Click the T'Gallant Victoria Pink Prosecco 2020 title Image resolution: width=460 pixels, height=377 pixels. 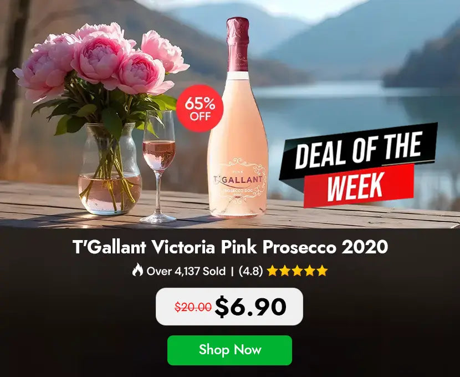[231, 247]
